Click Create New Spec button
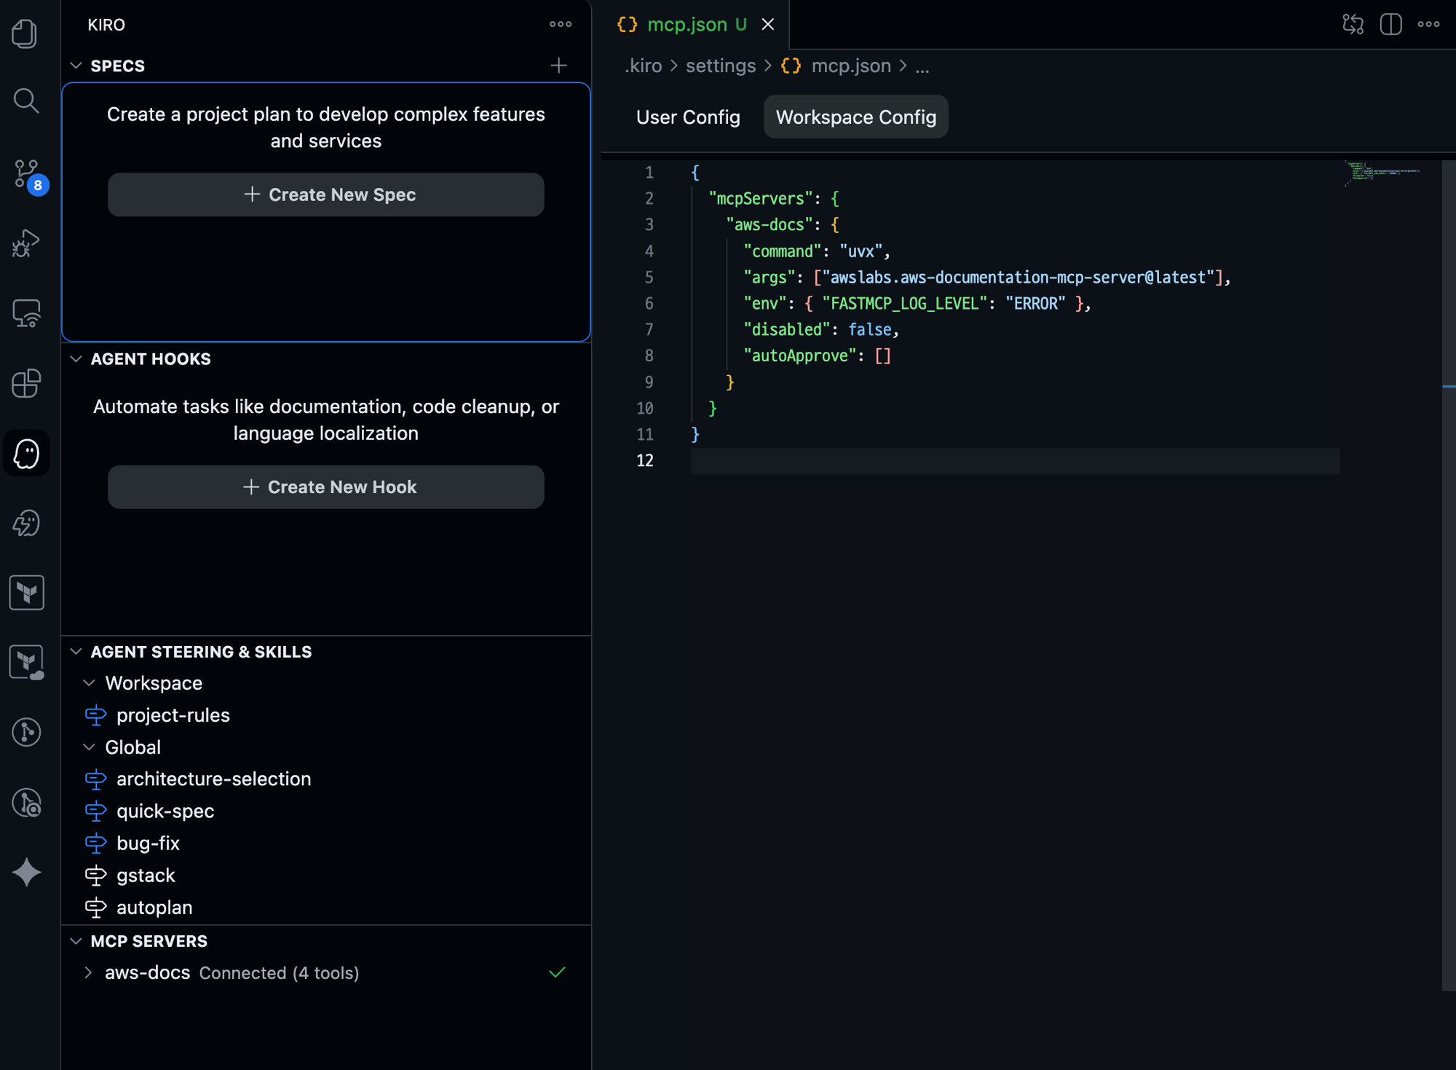 tap(325, 194)
